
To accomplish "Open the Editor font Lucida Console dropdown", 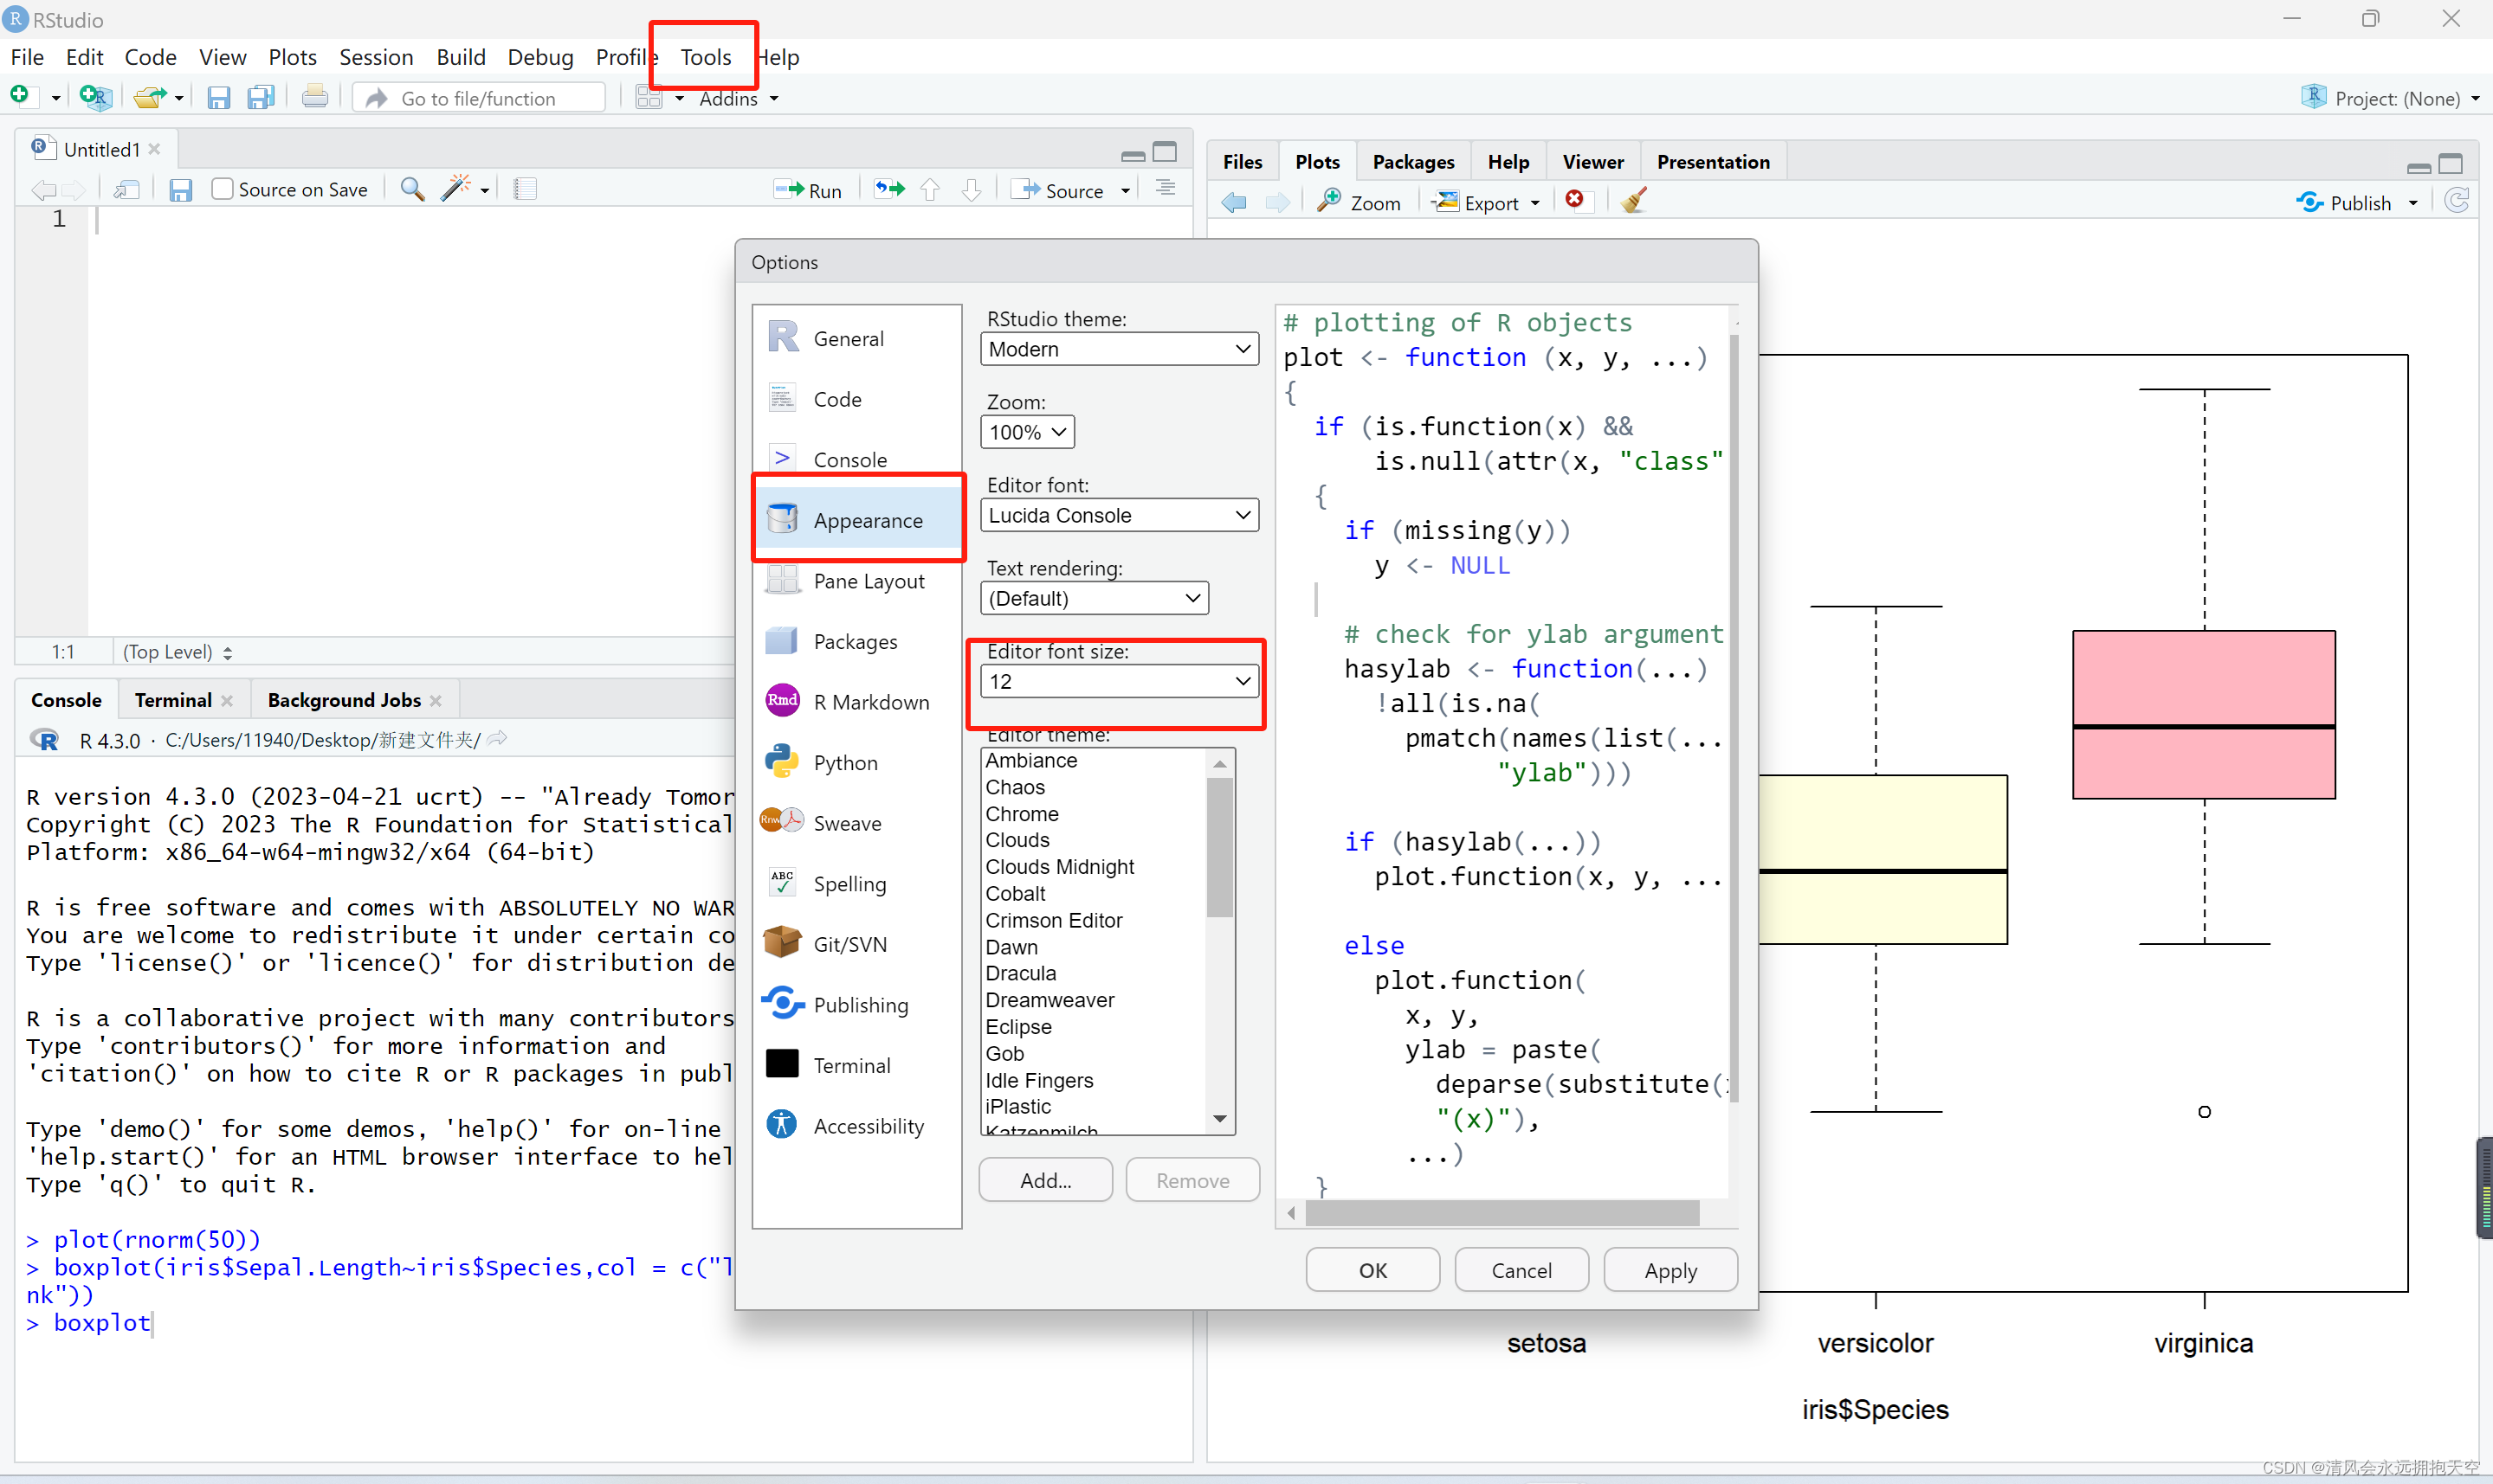I will point(1119,515).
